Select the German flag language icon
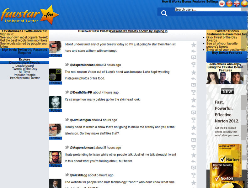The height and width of the screenshot is (188, 251). click(x=229, y=3)
